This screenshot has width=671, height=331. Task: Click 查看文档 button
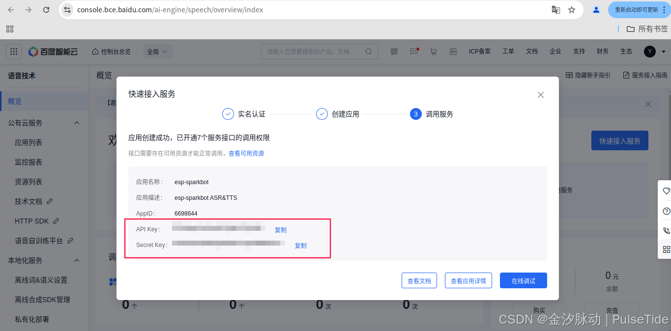[x=419, y=280]
